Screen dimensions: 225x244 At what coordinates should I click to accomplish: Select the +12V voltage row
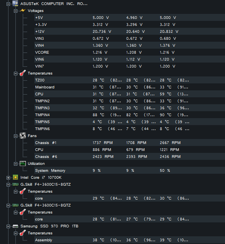point(130,31)
